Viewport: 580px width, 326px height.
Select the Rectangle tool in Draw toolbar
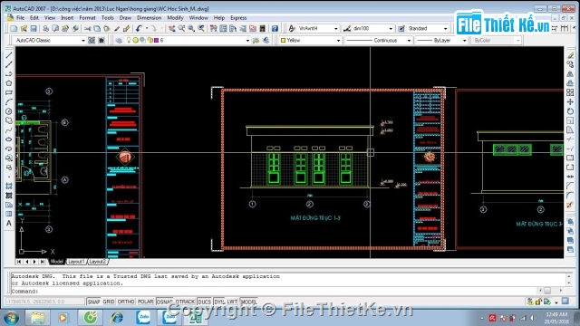pos(9,92)
